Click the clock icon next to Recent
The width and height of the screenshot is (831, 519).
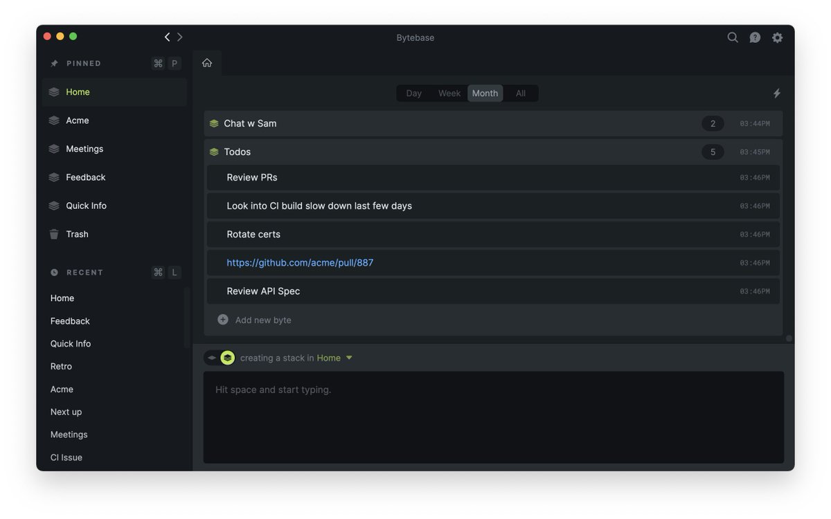pos(54,273)
